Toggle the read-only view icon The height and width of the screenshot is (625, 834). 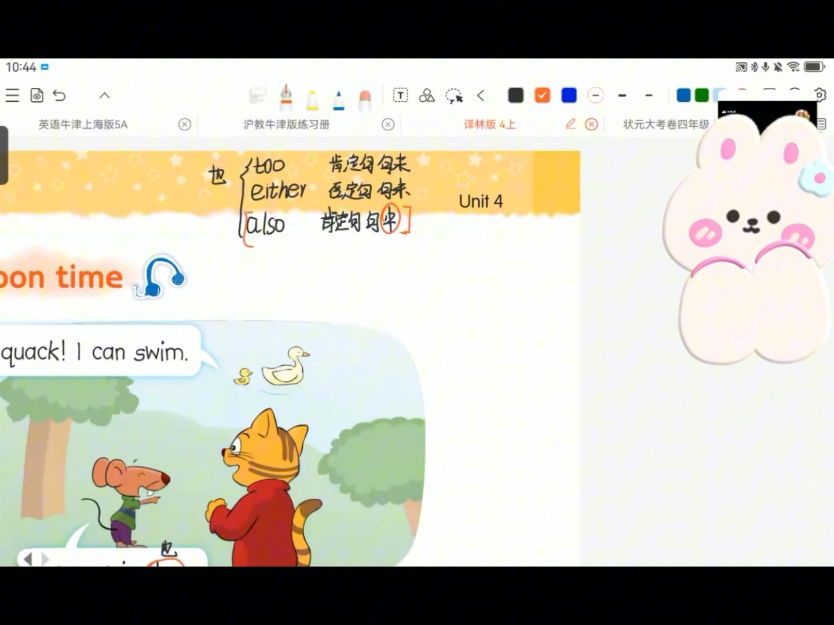(36, 95)
